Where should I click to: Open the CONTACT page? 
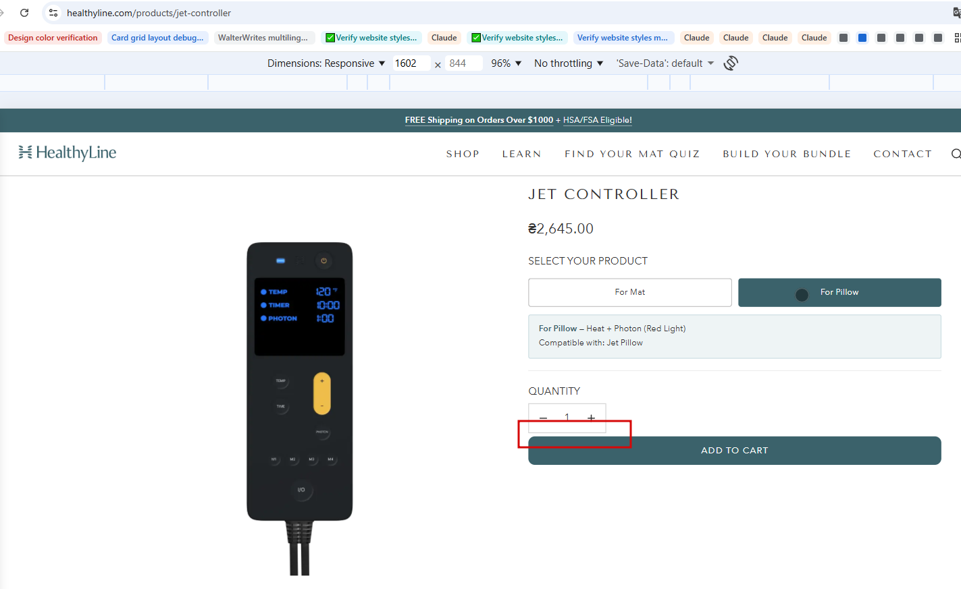click(902, 154)
